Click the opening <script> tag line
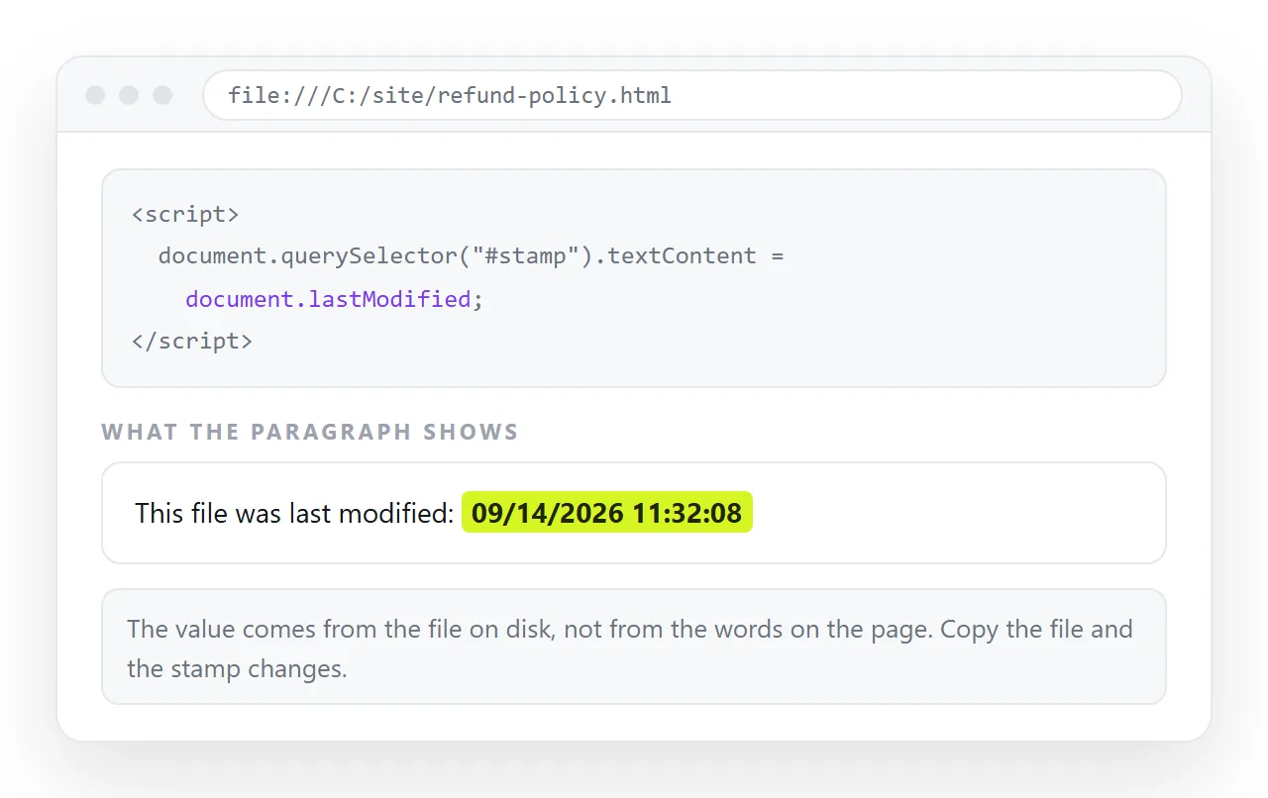 point(185,214)
